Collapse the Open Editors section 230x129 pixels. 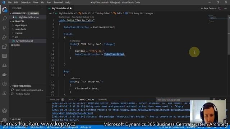[10, 13]
